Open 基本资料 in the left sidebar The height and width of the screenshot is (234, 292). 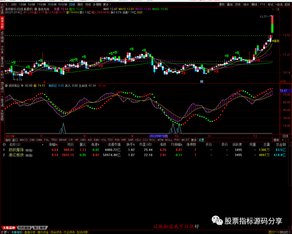2,62
